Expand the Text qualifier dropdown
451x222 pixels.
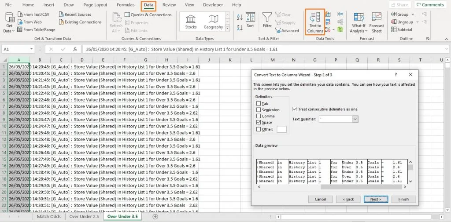point(355,119)
